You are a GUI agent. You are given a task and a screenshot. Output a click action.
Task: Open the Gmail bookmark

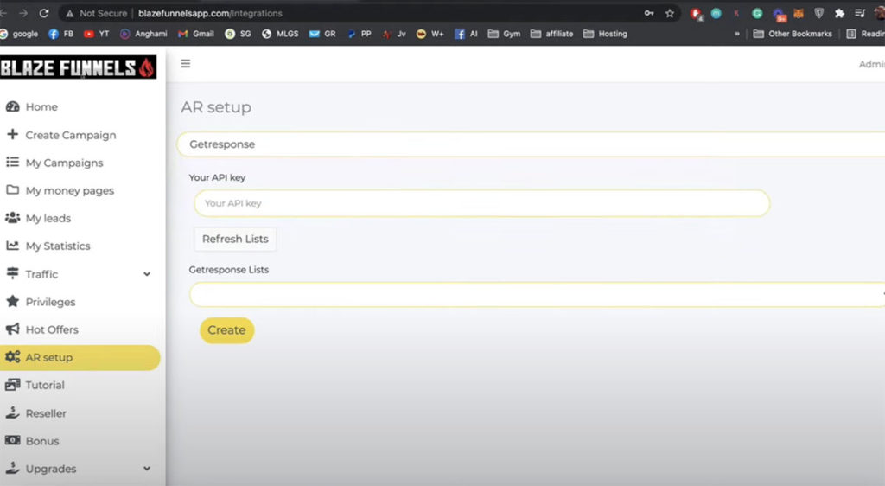click(196, 34)
